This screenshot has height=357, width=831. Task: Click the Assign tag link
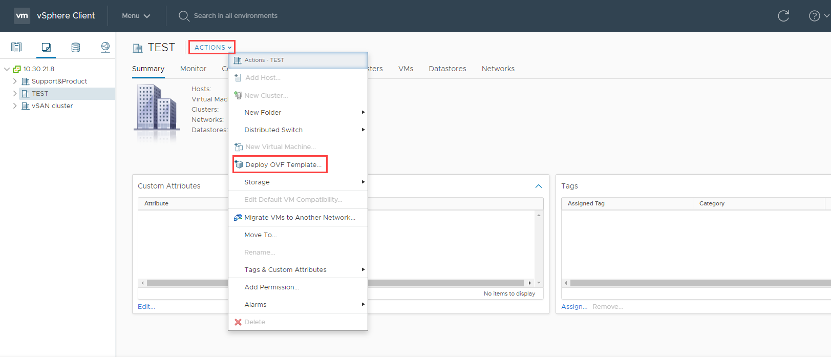pos(574,306)
